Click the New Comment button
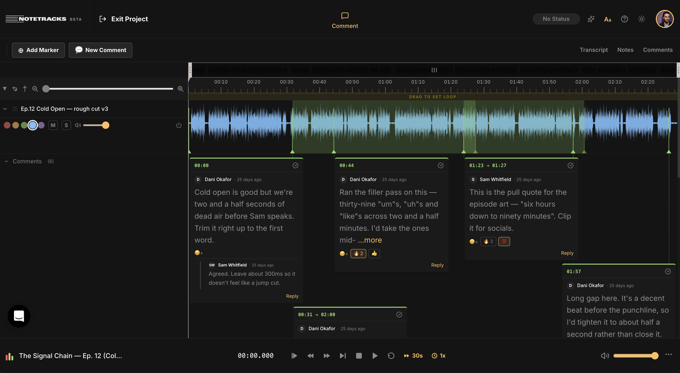Image resolution: width=680 pixels, height=373 pixels. [x=100, y=50]
